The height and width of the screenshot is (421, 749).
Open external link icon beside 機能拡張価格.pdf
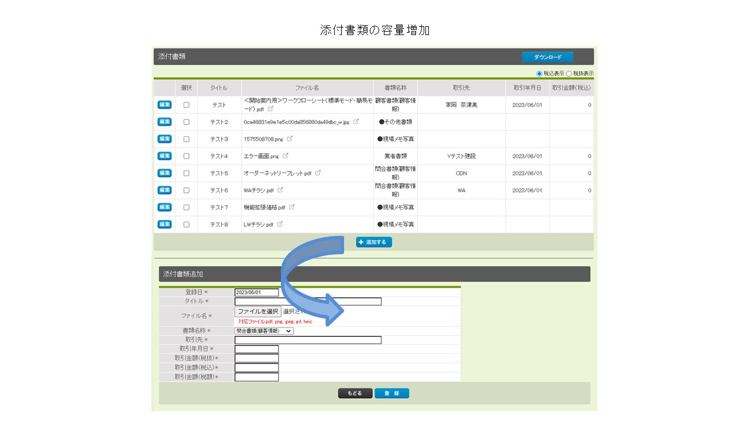point(292,207)
